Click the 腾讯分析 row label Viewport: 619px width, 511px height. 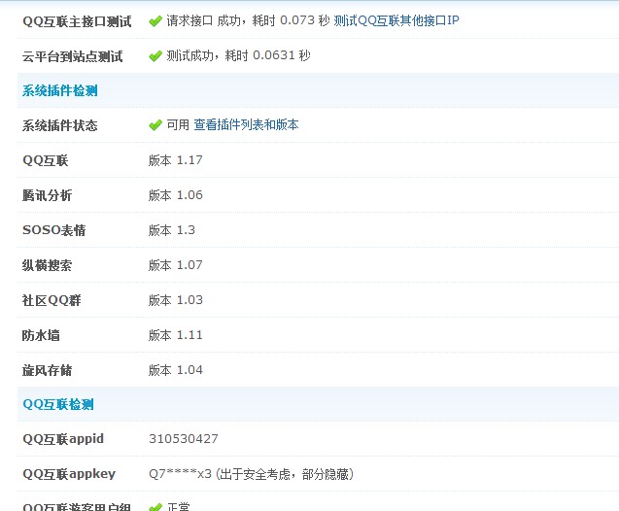point(47,195)
